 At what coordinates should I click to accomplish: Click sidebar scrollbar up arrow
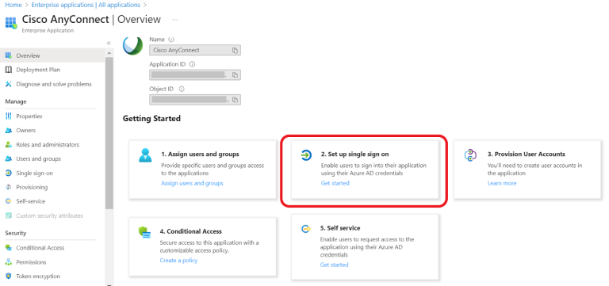pyautogui.click(x=109, y=53)
